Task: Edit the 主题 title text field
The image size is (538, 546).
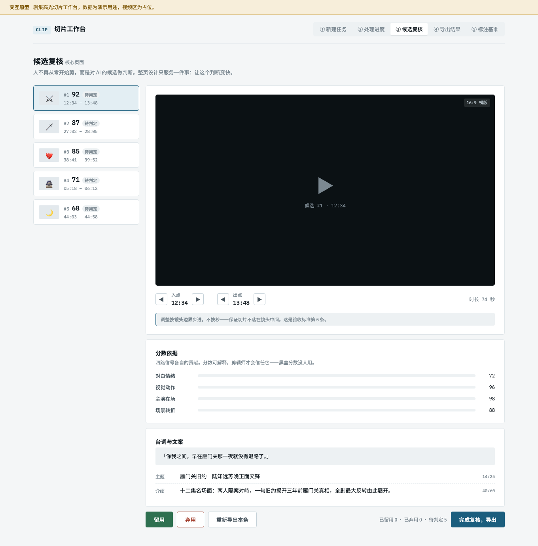Action: coord(328,476)
